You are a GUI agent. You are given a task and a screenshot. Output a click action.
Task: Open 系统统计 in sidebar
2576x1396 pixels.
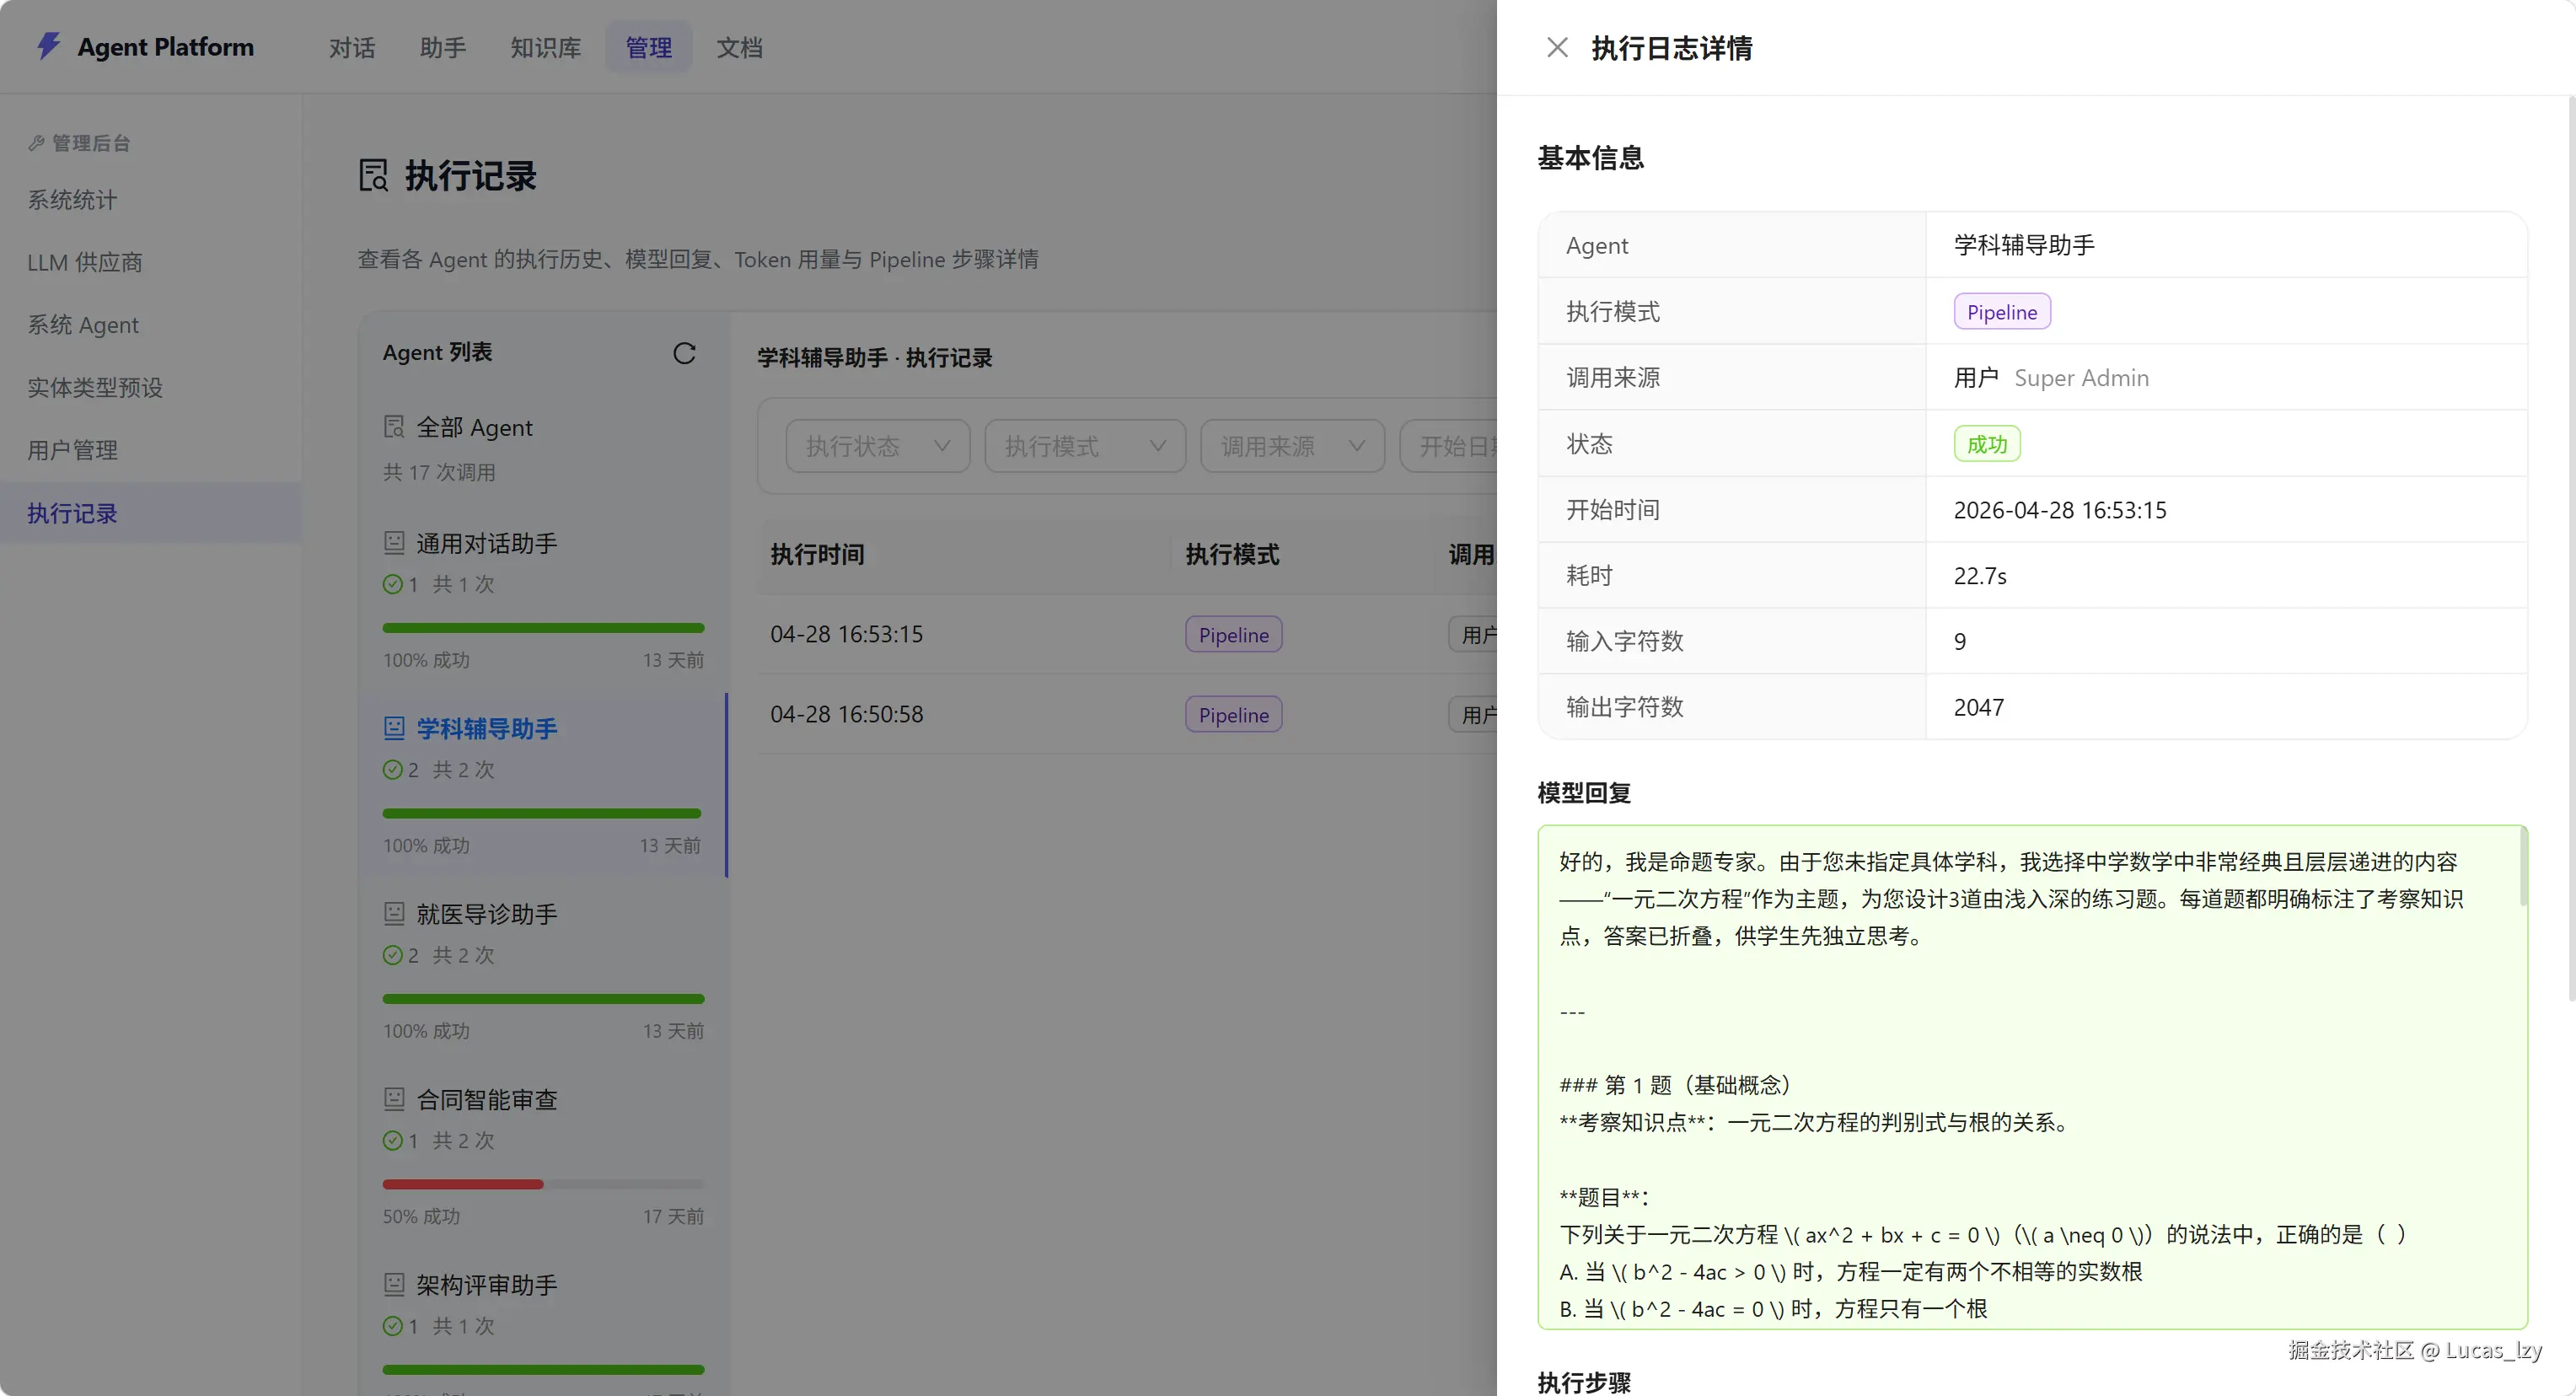click(150, 200)
